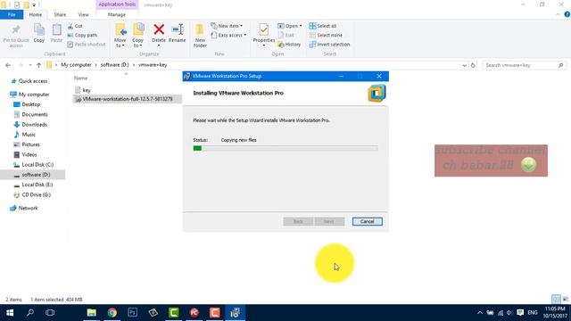Viewport: 571px width, 321px height.
Task: Click the Up one level arrow
Action: pyautogui.click(x=38, y=65)
